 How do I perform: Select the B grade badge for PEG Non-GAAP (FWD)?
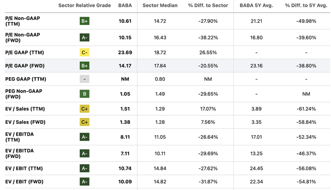pyautogui.click(x=84, y=94)
